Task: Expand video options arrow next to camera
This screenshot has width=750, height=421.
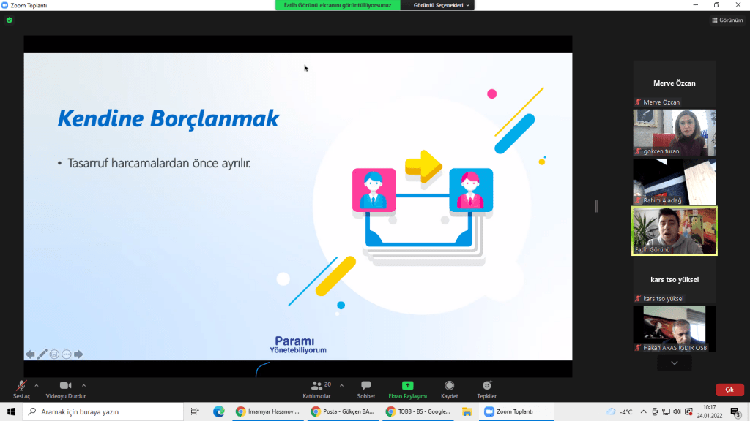Action: tap(83, 385)
